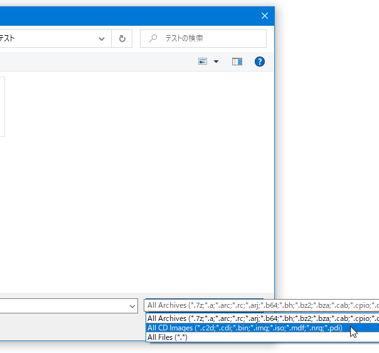Click the search magnifier icon
The width and height of the screenshot is (379, 353).
pos(153,38)
